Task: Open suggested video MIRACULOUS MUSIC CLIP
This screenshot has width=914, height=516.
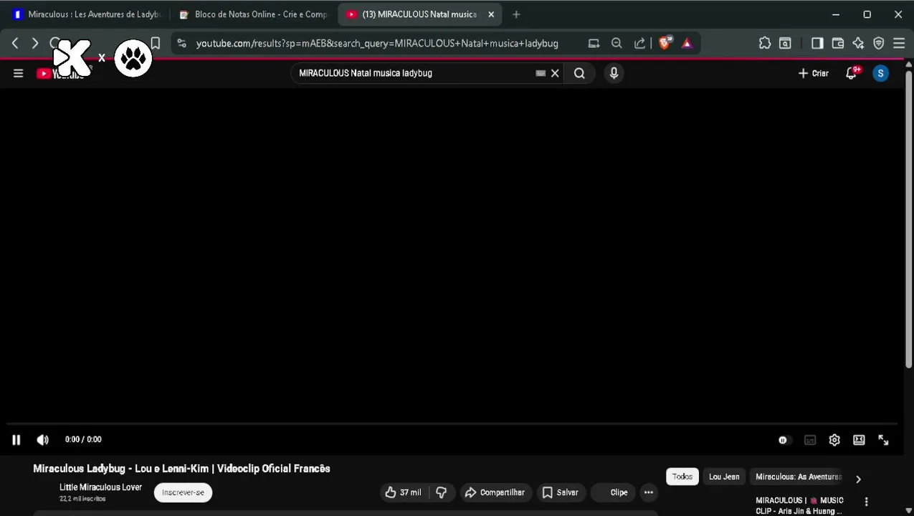Action: (799, 505)
